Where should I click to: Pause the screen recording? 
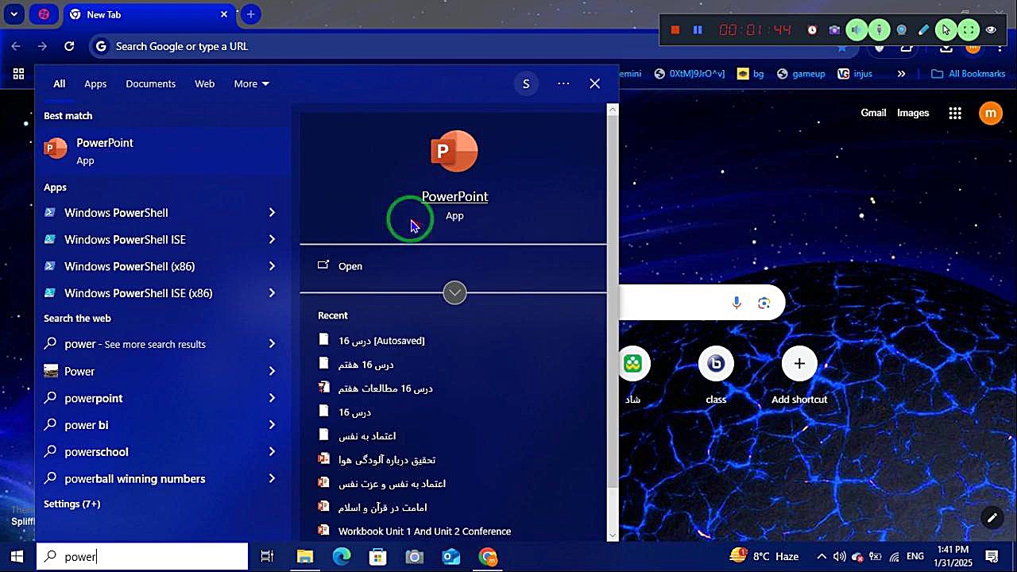point(698,30)
